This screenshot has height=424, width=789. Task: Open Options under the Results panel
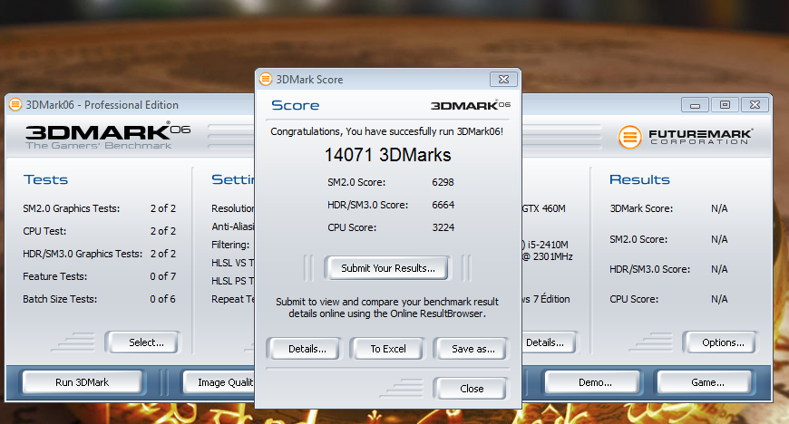pyautogui.click(x=723, y=342)
